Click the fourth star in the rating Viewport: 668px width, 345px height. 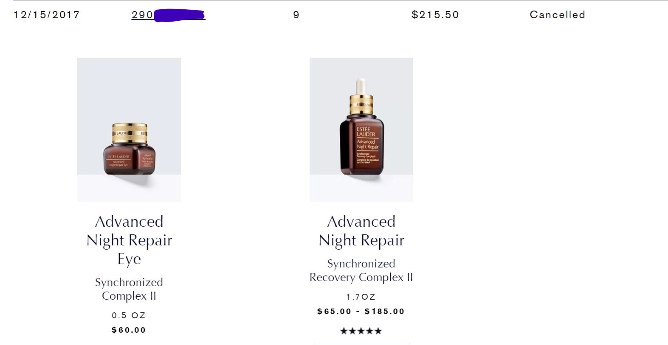369,331
